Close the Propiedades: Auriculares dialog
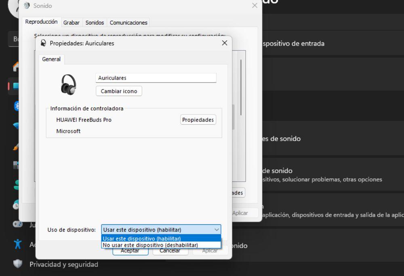 pyautogui.click(x=225, y=43)
